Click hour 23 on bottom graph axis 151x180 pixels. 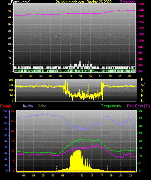[130, 175]
